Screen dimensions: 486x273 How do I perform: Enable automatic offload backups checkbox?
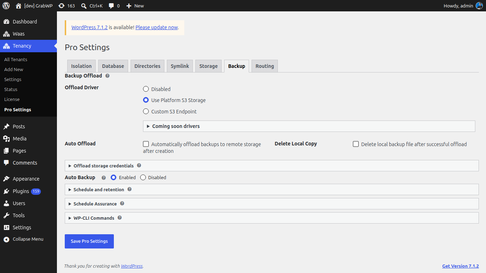click(x=146, y=144)
